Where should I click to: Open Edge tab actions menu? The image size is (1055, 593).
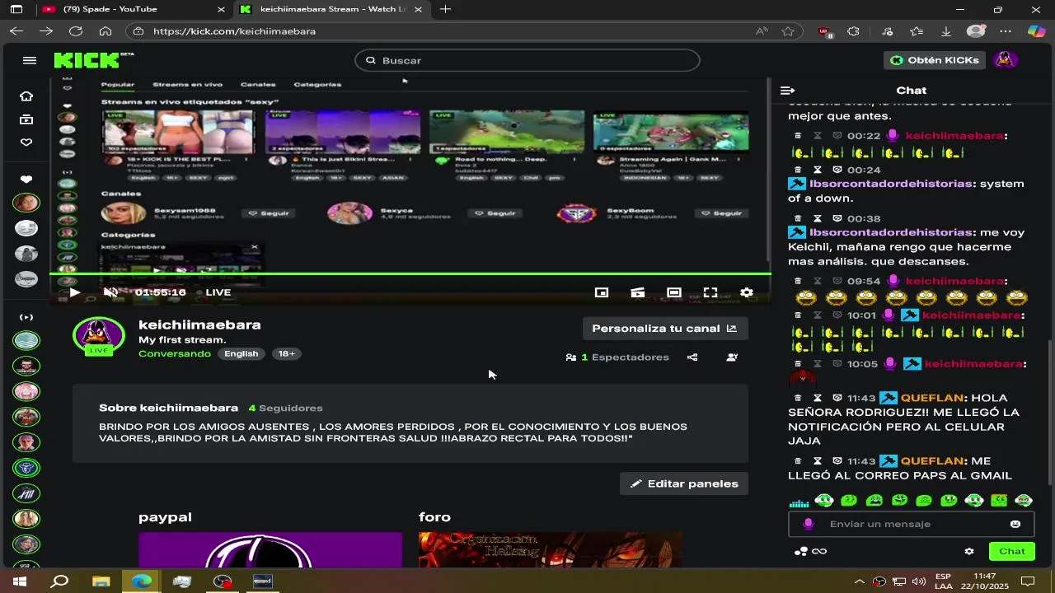click(16, 9)
